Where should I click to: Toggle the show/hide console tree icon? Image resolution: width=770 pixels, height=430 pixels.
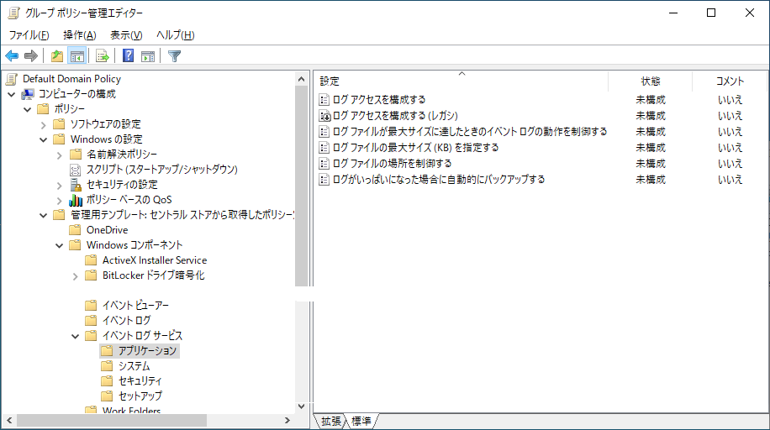(x=76, y=56)
